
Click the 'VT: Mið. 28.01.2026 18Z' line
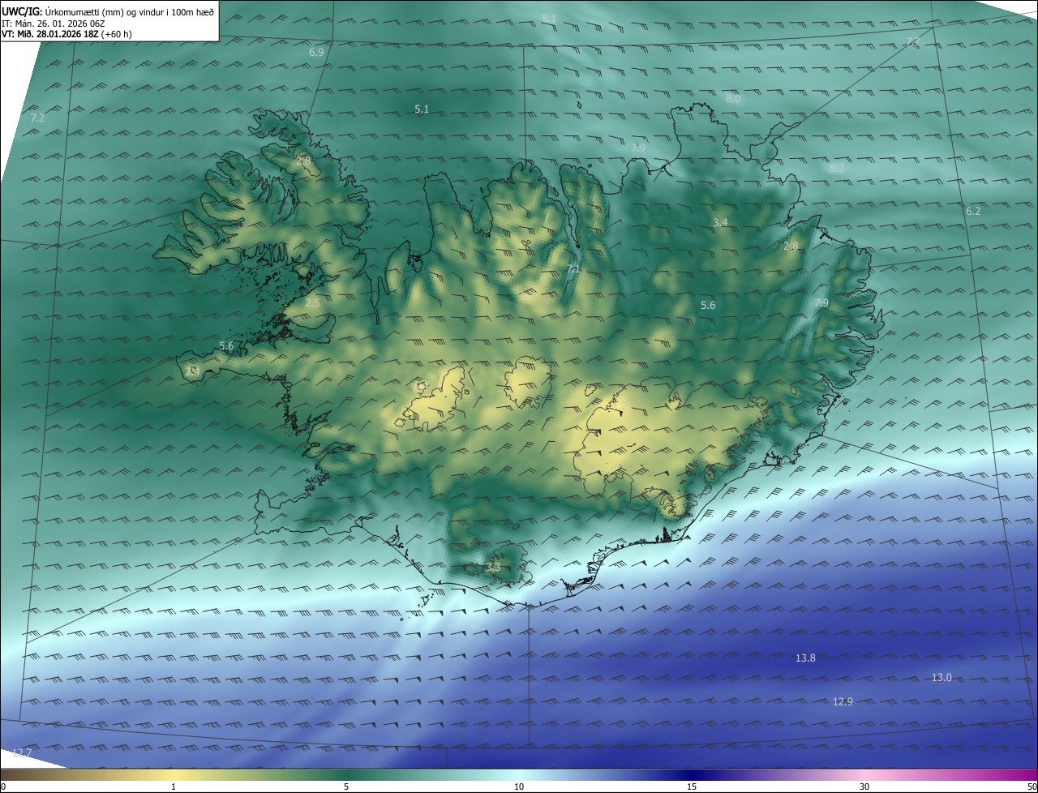coord(50,34)
